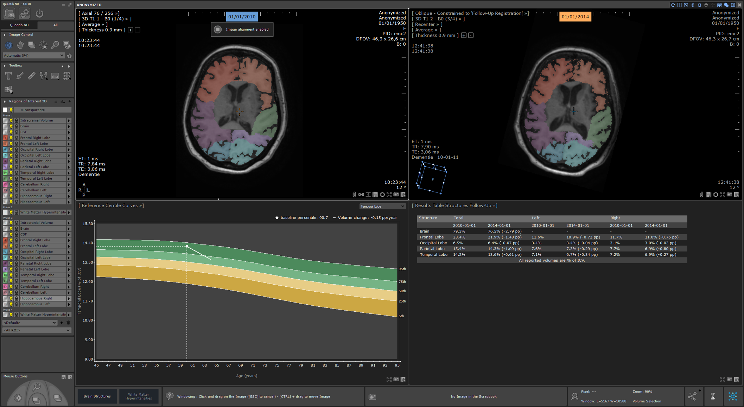744x407 pixels.
Task: Collapse the Regions of Interest 3D panel
Action: (x=4, y=101)
